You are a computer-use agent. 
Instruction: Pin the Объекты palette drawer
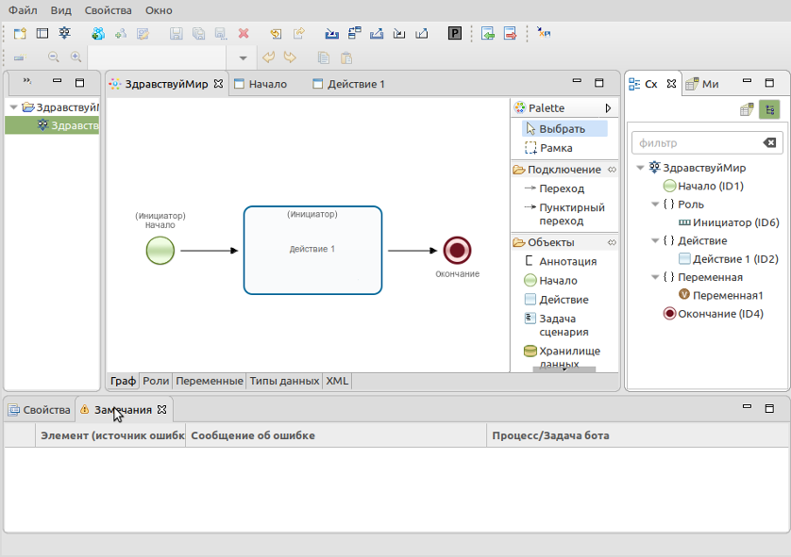[x=612, y=243]
